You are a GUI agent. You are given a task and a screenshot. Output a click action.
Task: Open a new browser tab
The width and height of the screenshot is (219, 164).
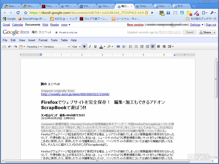194,6
